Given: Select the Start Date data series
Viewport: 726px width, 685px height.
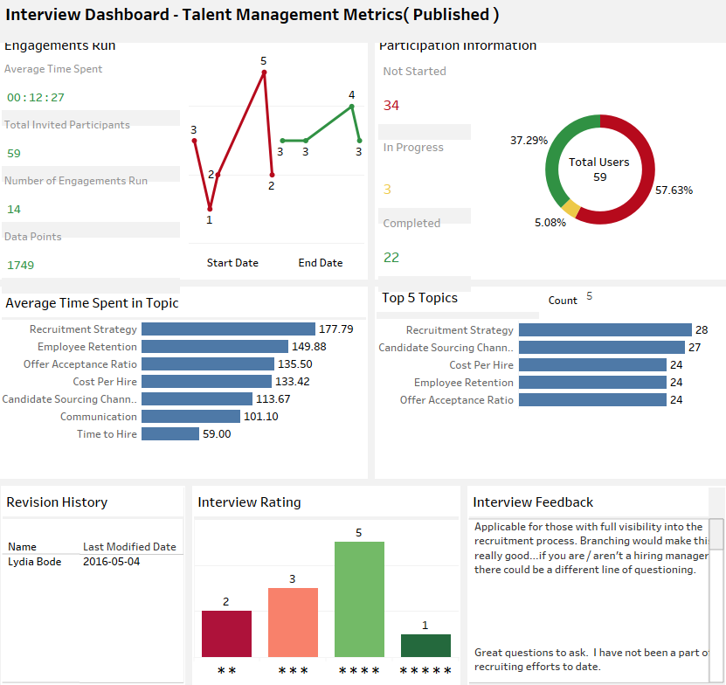Looking at the screenshot, I should 232,262.
